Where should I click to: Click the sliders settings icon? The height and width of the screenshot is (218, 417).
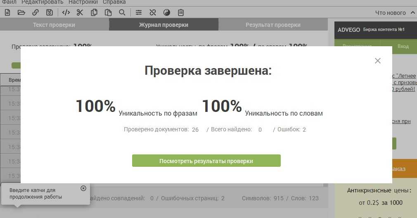tap(139, 12)
